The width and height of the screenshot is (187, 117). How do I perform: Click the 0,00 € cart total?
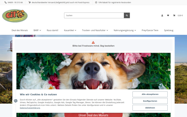(180, 16)
